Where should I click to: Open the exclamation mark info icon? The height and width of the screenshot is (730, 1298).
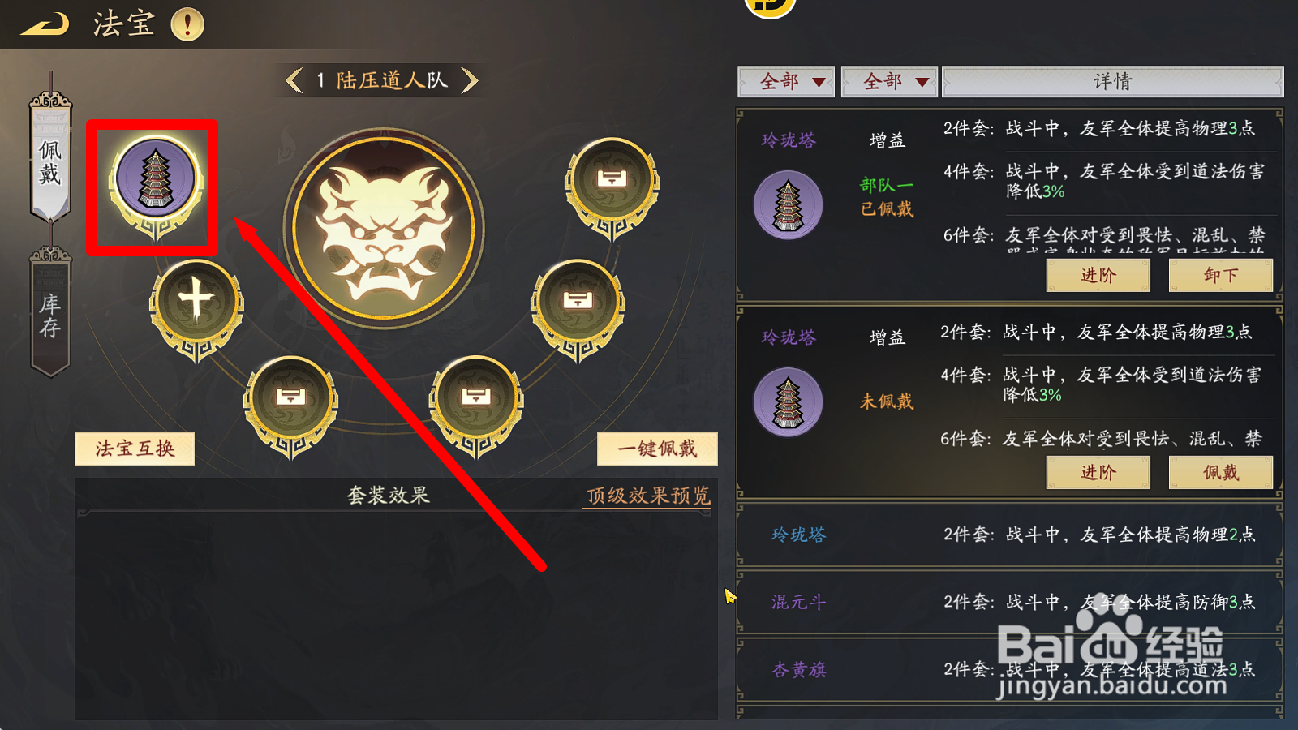click(x=187, y=24)
